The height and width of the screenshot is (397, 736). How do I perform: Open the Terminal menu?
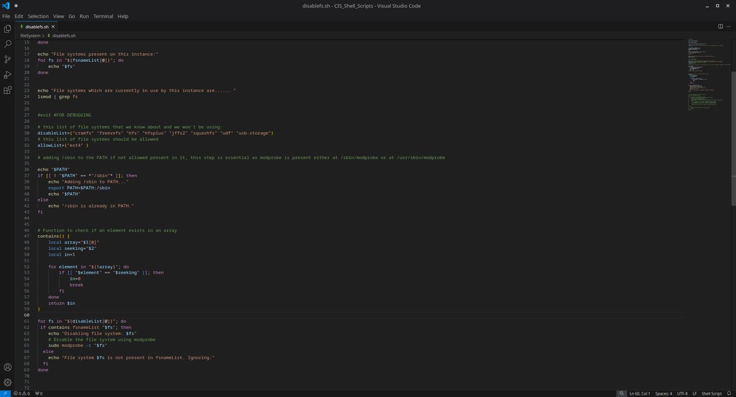pos(103,17)
